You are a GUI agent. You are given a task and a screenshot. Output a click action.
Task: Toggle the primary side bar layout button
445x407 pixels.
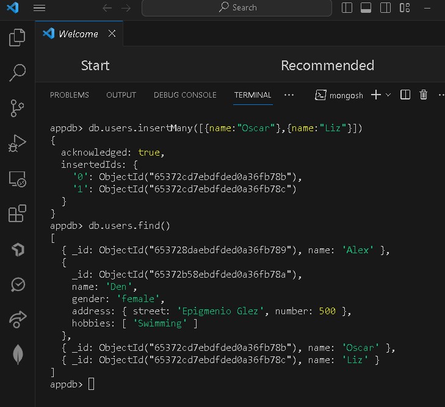(347, 8)
